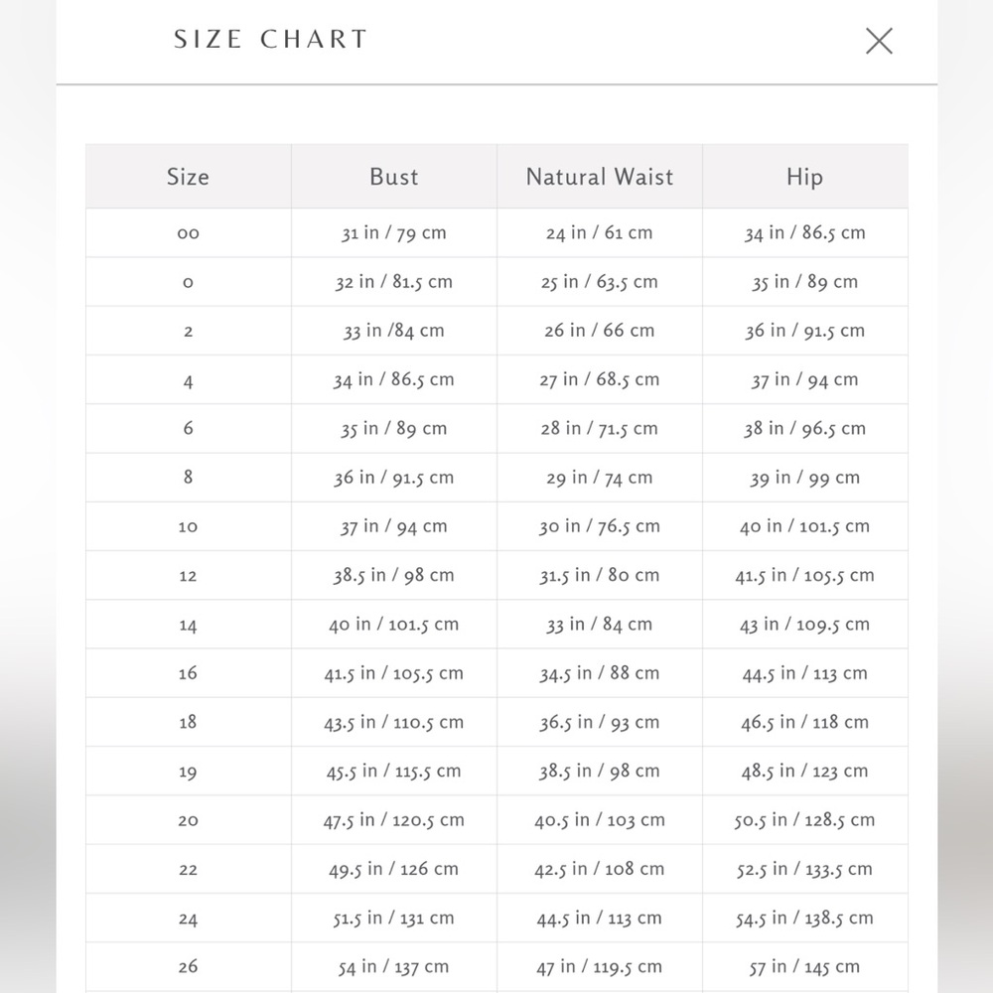The width and height of the screenshot is (993, 993).
Task: Click the bust measurement for size 8
Action: coord(394,478)
